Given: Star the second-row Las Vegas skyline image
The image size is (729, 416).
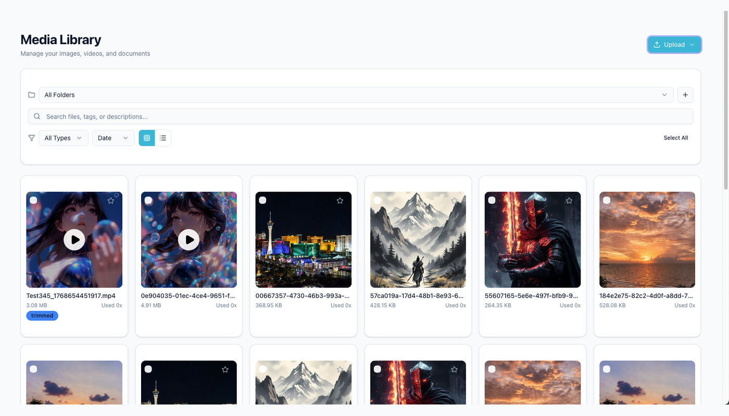Looking at the screenshot, I should pos(225,369).
